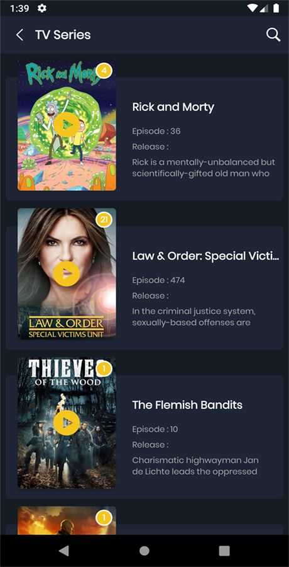Image resolution: width=289 pixels, height=567 pixels.
Task: Open the search magnifier icon
Action: pos(273,35)
